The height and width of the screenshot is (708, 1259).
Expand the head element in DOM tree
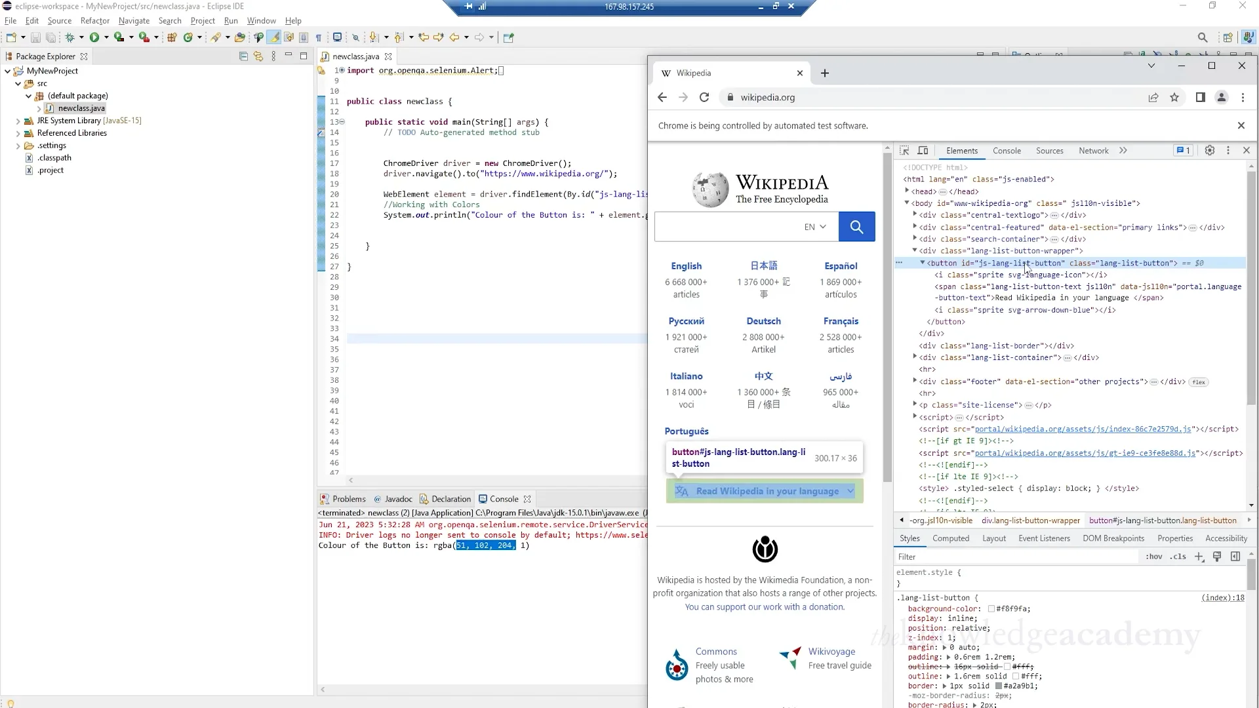(x=908, y=191)
